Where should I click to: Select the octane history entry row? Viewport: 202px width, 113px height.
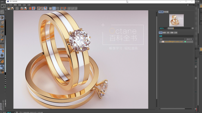[176, 42]
